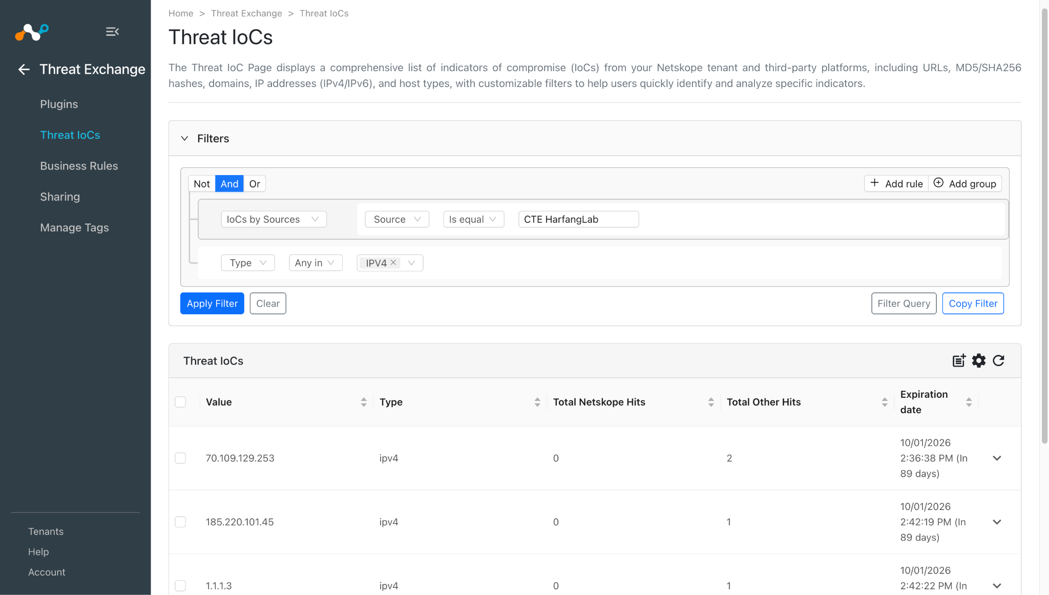Open Tenants in sidebar

46,532
